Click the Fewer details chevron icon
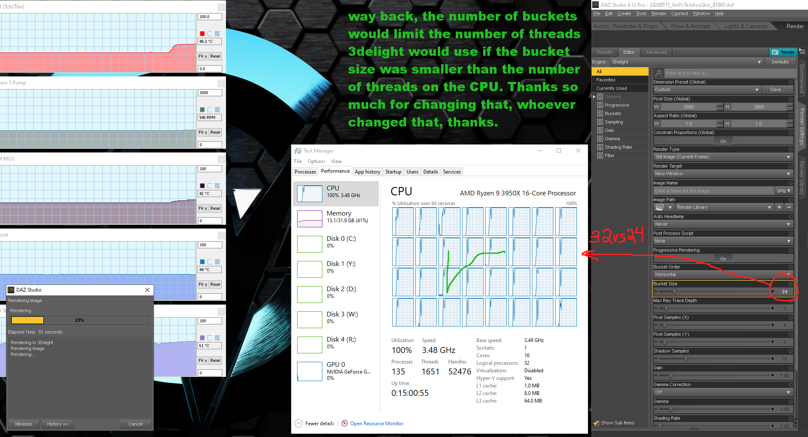The image size is (808, 437). 298,423
